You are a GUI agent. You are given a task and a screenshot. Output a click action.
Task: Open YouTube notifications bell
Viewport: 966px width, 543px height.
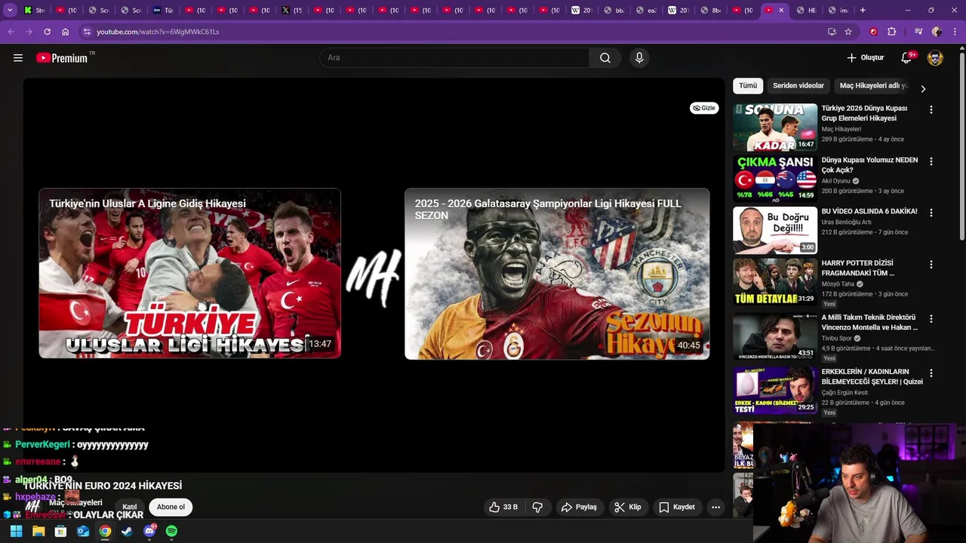[906, 58]
